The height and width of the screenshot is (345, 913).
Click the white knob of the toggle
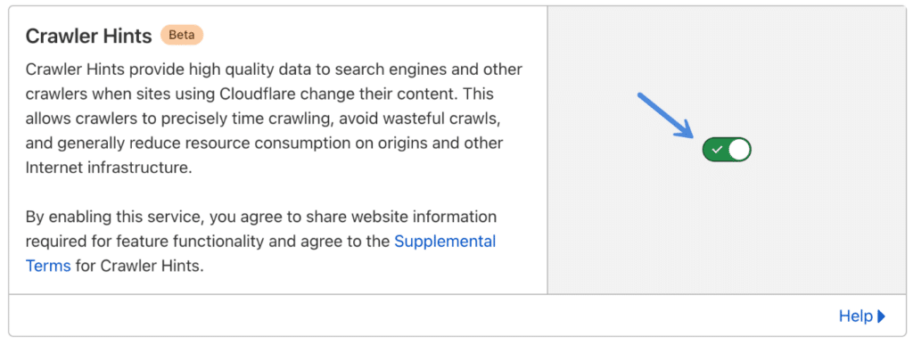tap(739, 150)
